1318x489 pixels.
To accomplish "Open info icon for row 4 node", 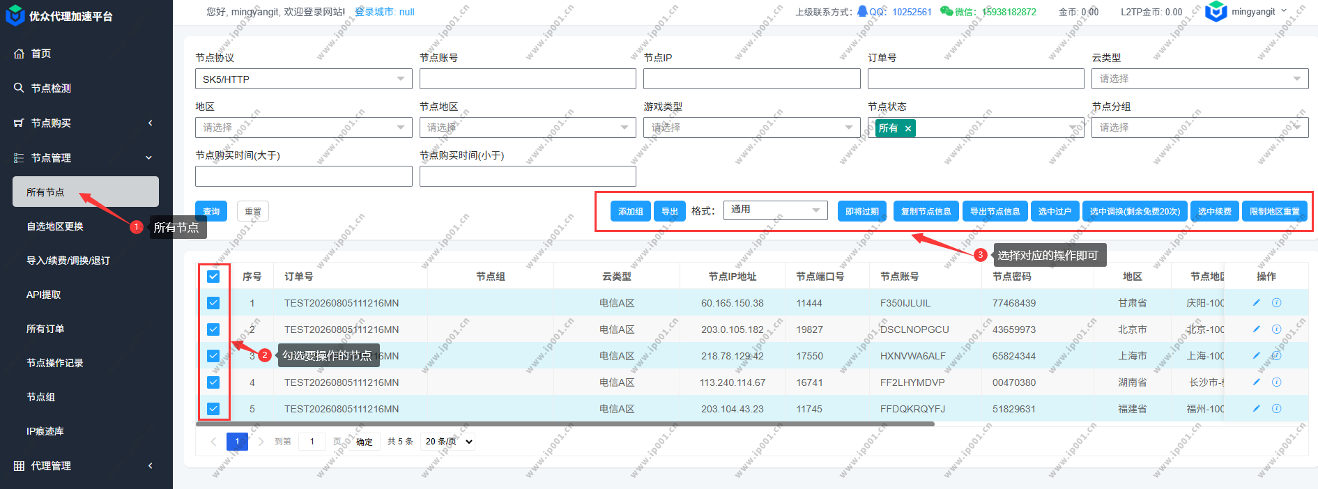I will [x=1277, y=382].
